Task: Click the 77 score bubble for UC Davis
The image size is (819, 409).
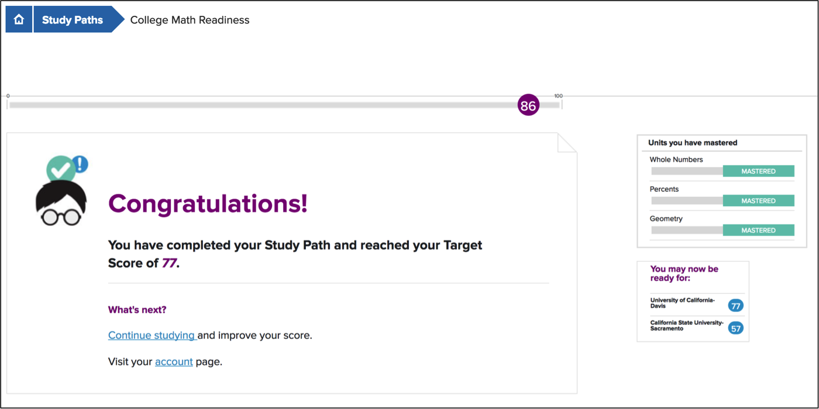Action: [x=736, y=306]
